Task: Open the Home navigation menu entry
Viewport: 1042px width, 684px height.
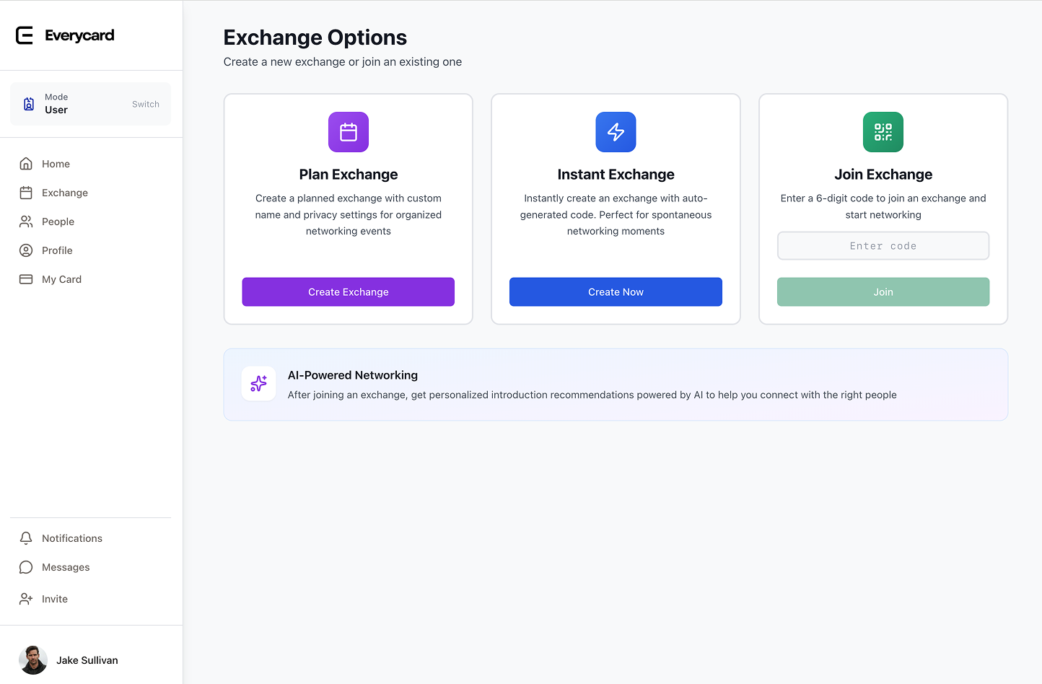Action: pyautogui.click(x=56, y=164)
